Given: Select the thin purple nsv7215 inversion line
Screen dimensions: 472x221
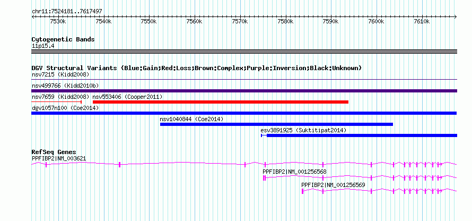Looking at the screenshot, I should 244,80.
